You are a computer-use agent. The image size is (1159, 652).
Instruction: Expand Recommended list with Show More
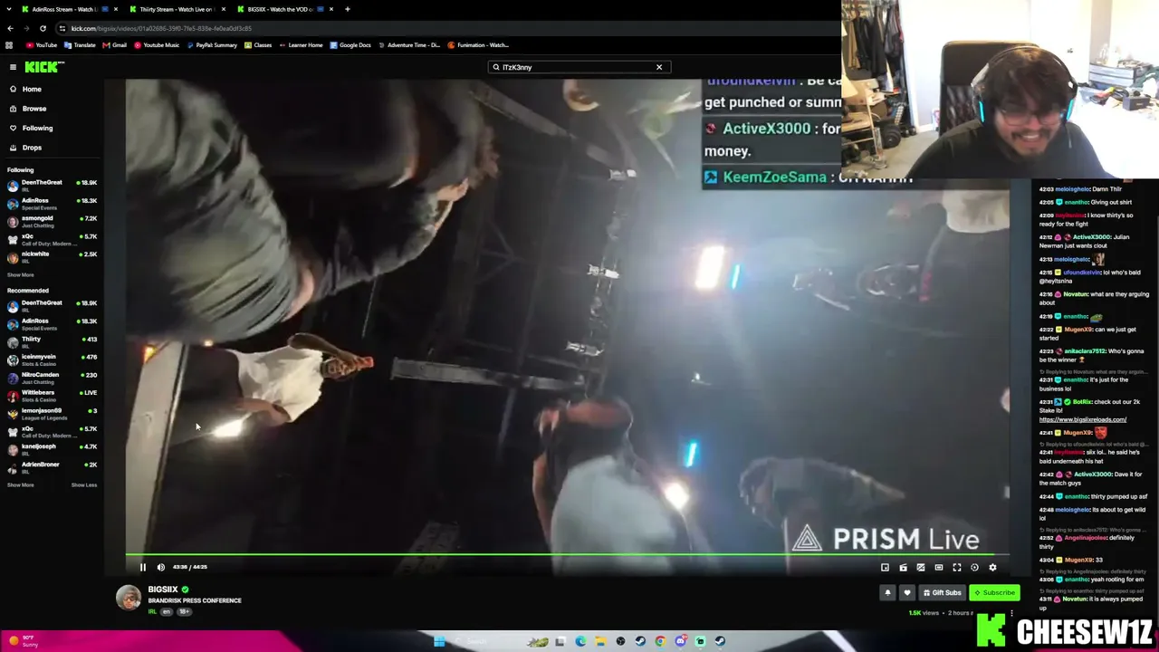coord(20,485)
